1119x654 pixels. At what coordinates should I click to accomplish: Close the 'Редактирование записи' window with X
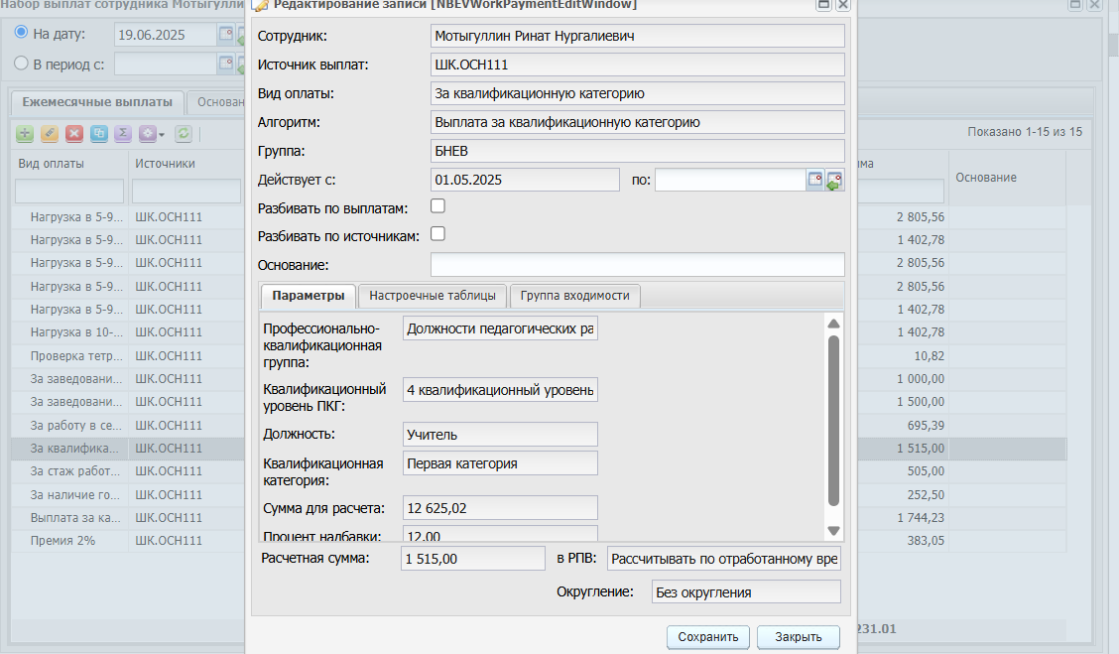click(843, 4)
